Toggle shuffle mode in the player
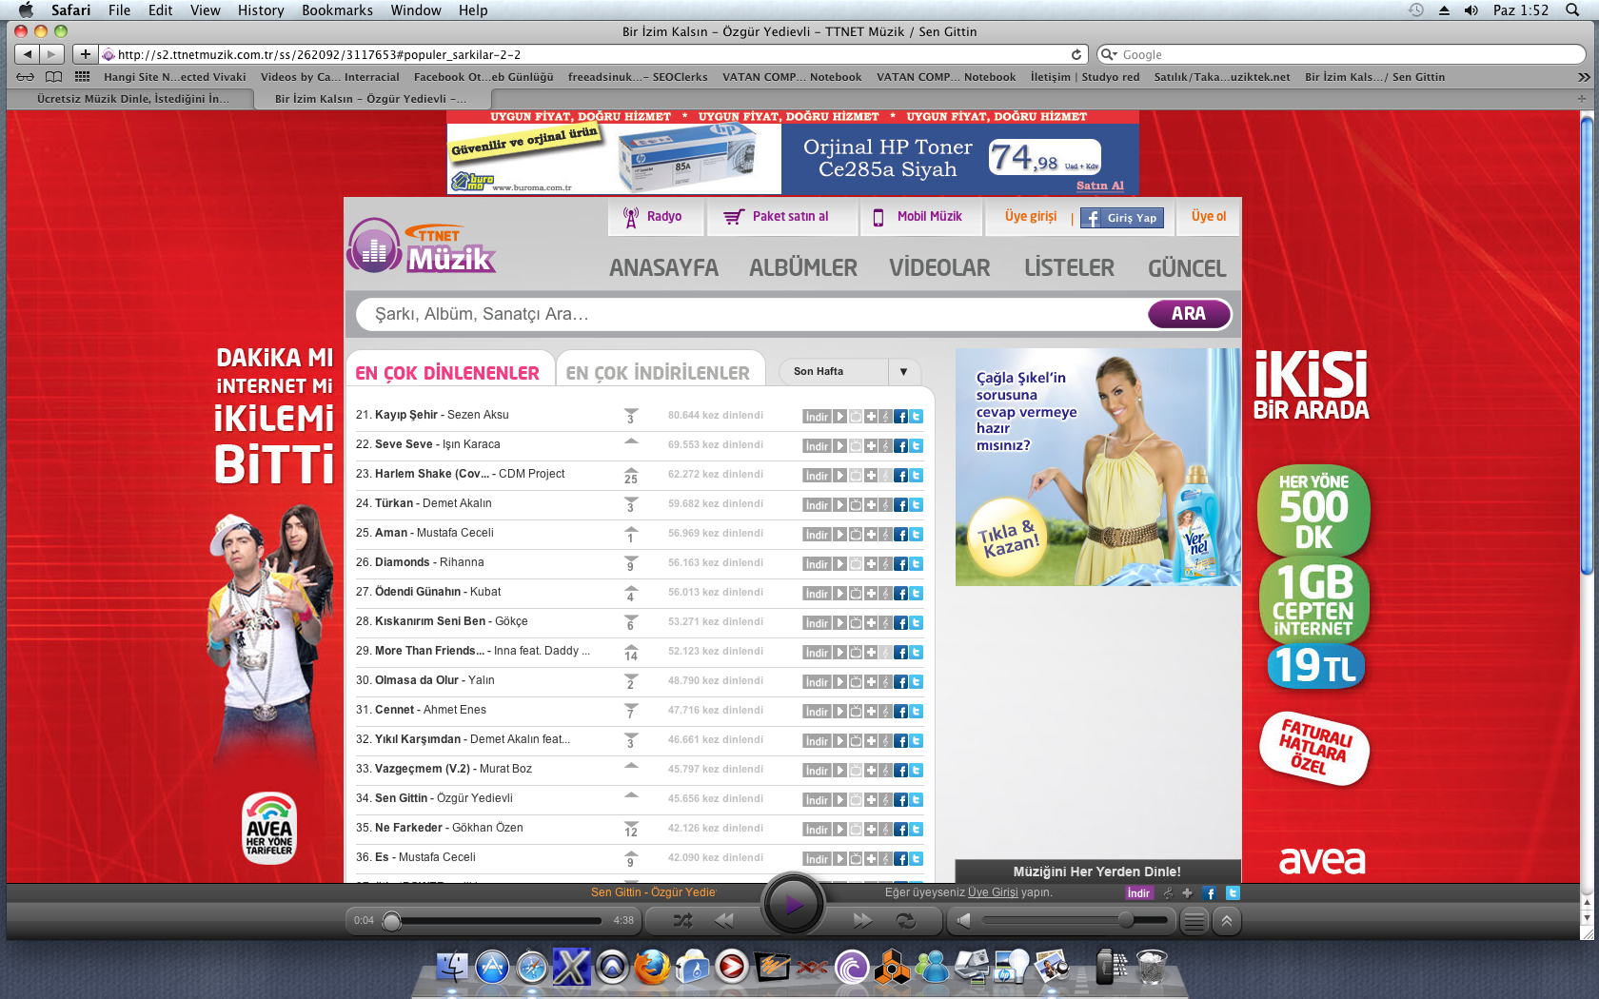The width and height of the screenshot is (1599, 999). pos(682,920)
